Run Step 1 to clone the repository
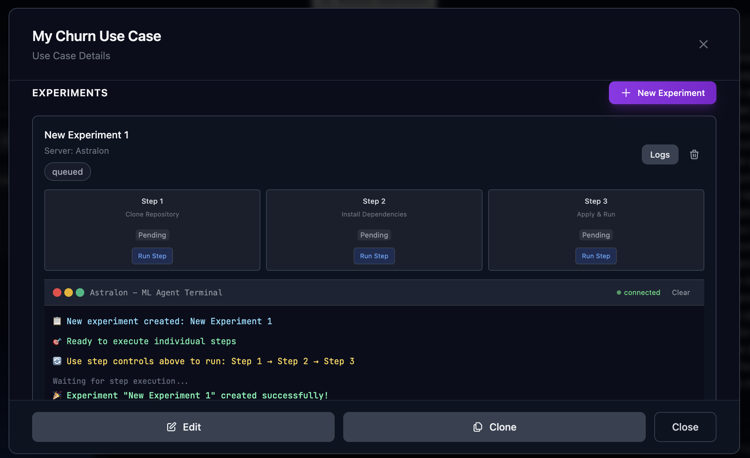 point(152,256)
